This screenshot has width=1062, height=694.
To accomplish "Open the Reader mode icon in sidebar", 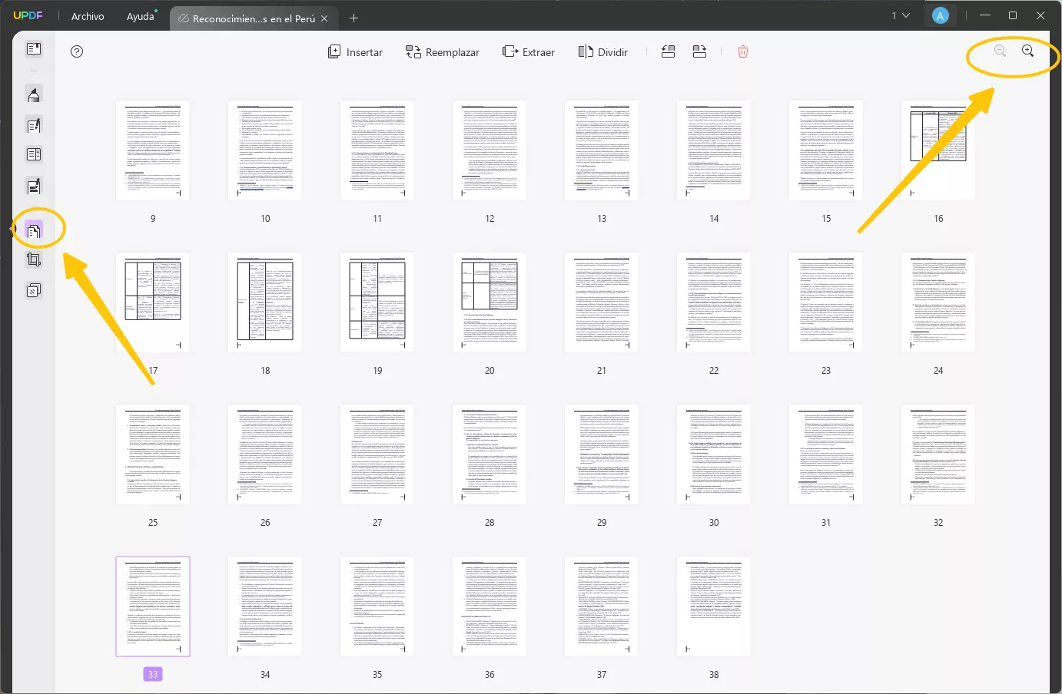I will [x=34, y=49].
